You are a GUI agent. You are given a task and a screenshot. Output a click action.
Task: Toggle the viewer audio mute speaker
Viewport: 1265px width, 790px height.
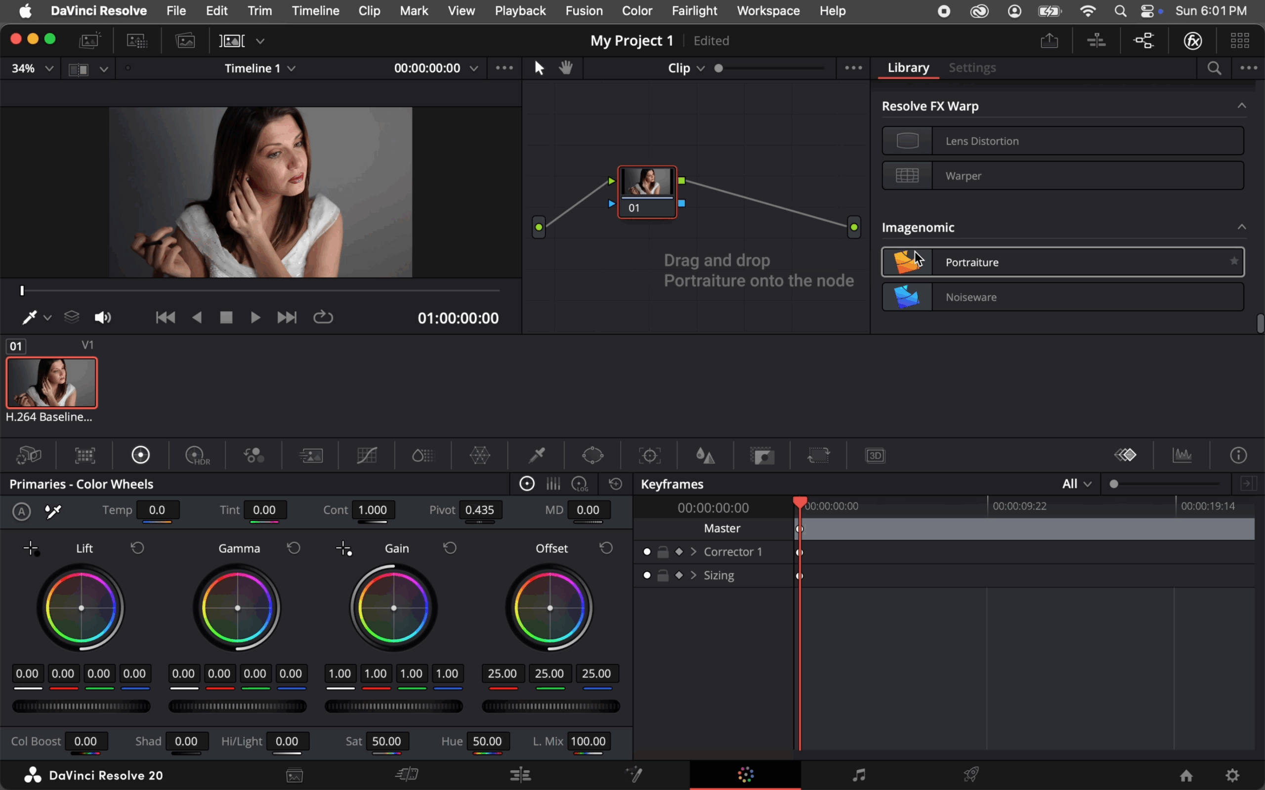102,317
